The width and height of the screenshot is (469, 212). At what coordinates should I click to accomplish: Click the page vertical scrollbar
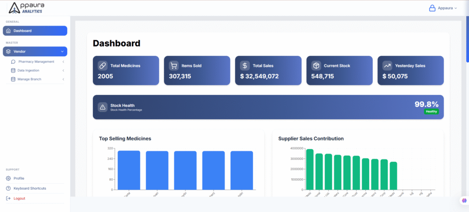tap(467, 41)
